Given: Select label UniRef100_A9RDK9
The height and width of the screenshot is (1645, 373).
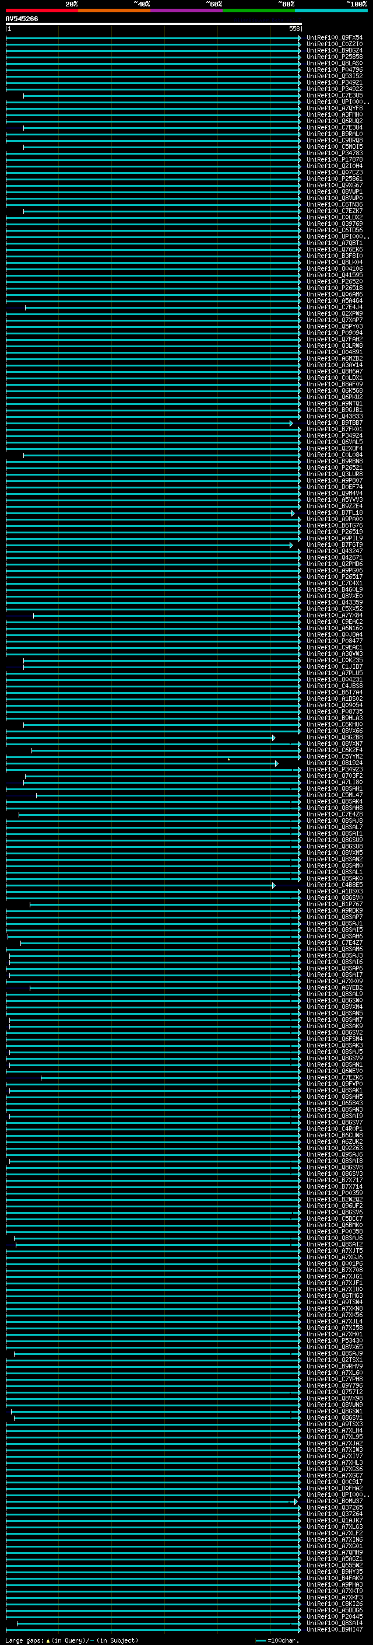Looking at the screenshot, I should [335, 911].
